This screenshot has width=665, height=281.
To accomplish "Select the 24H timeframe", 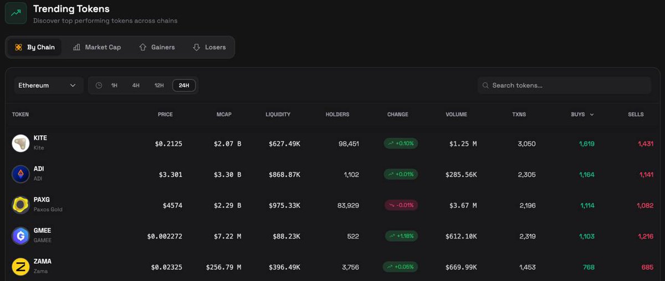I will [184, 86].
